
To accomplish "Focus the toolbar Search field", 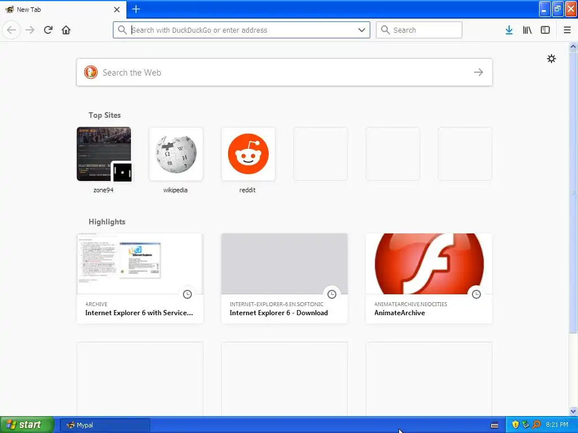I will click(419, 30).
